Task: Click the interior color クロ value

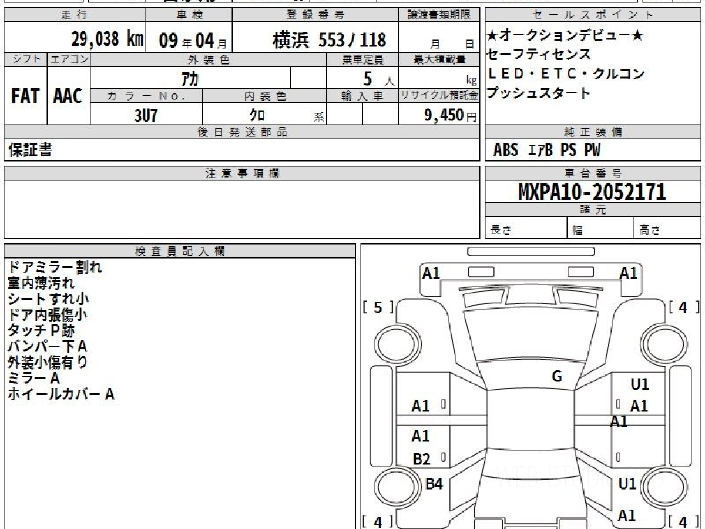Action: 257,115
